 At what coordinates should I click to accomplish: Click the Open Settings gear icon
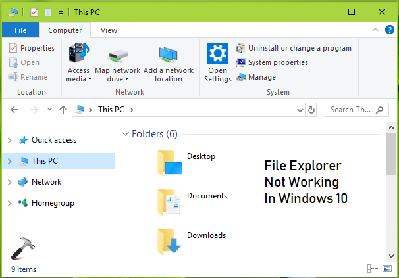[218, 53]
